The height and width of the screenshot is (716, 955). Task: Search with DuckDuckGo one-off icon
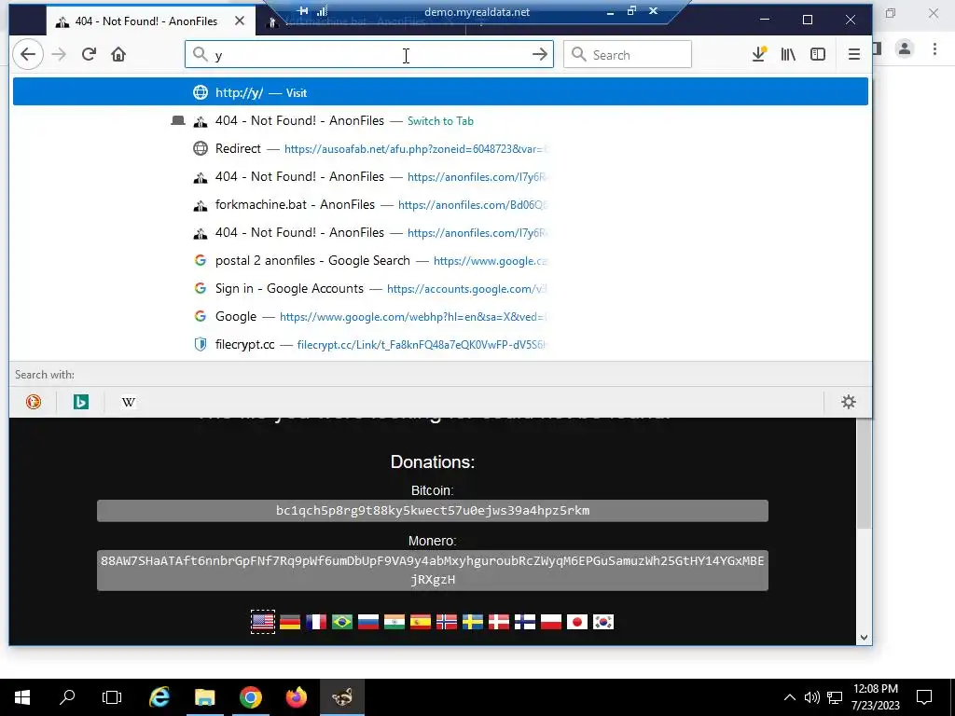coord(34,402)
